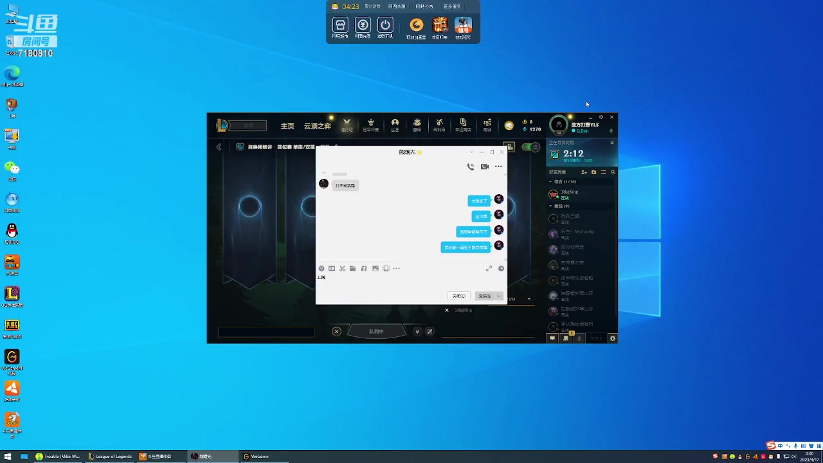Open more options ellipsis near call icons
Viewport: 823px width, 463px height.
pyautogui.click(x=498, y=167)
